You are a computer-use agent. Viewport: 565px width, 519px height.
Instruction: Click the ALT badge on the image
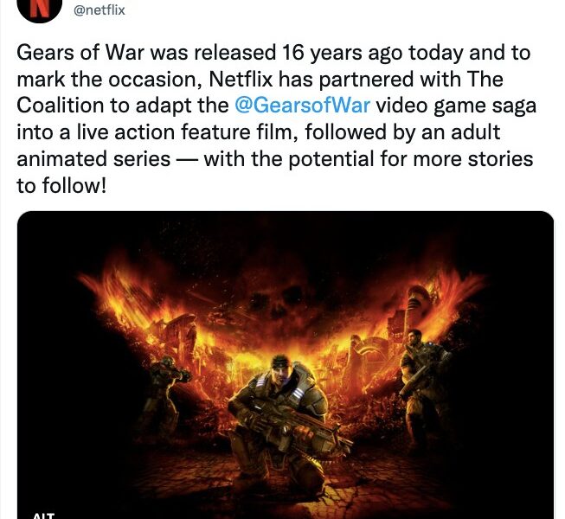[43, 516]
